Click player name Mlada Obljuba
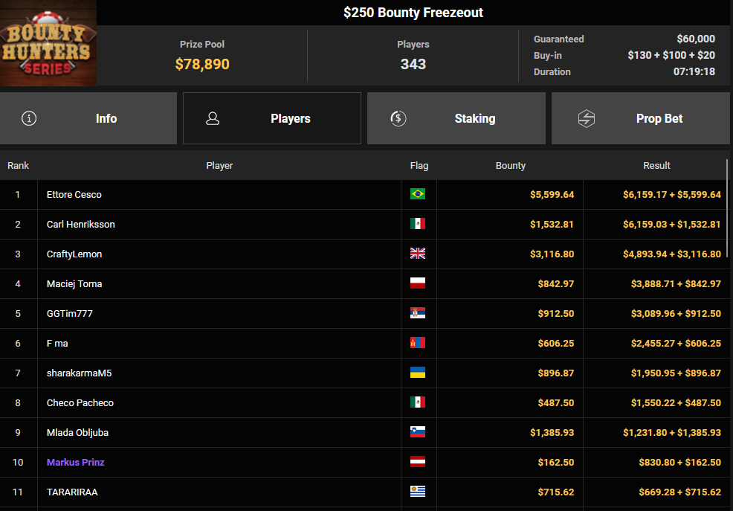Screen dimensions: 733x511 point(77,432)
